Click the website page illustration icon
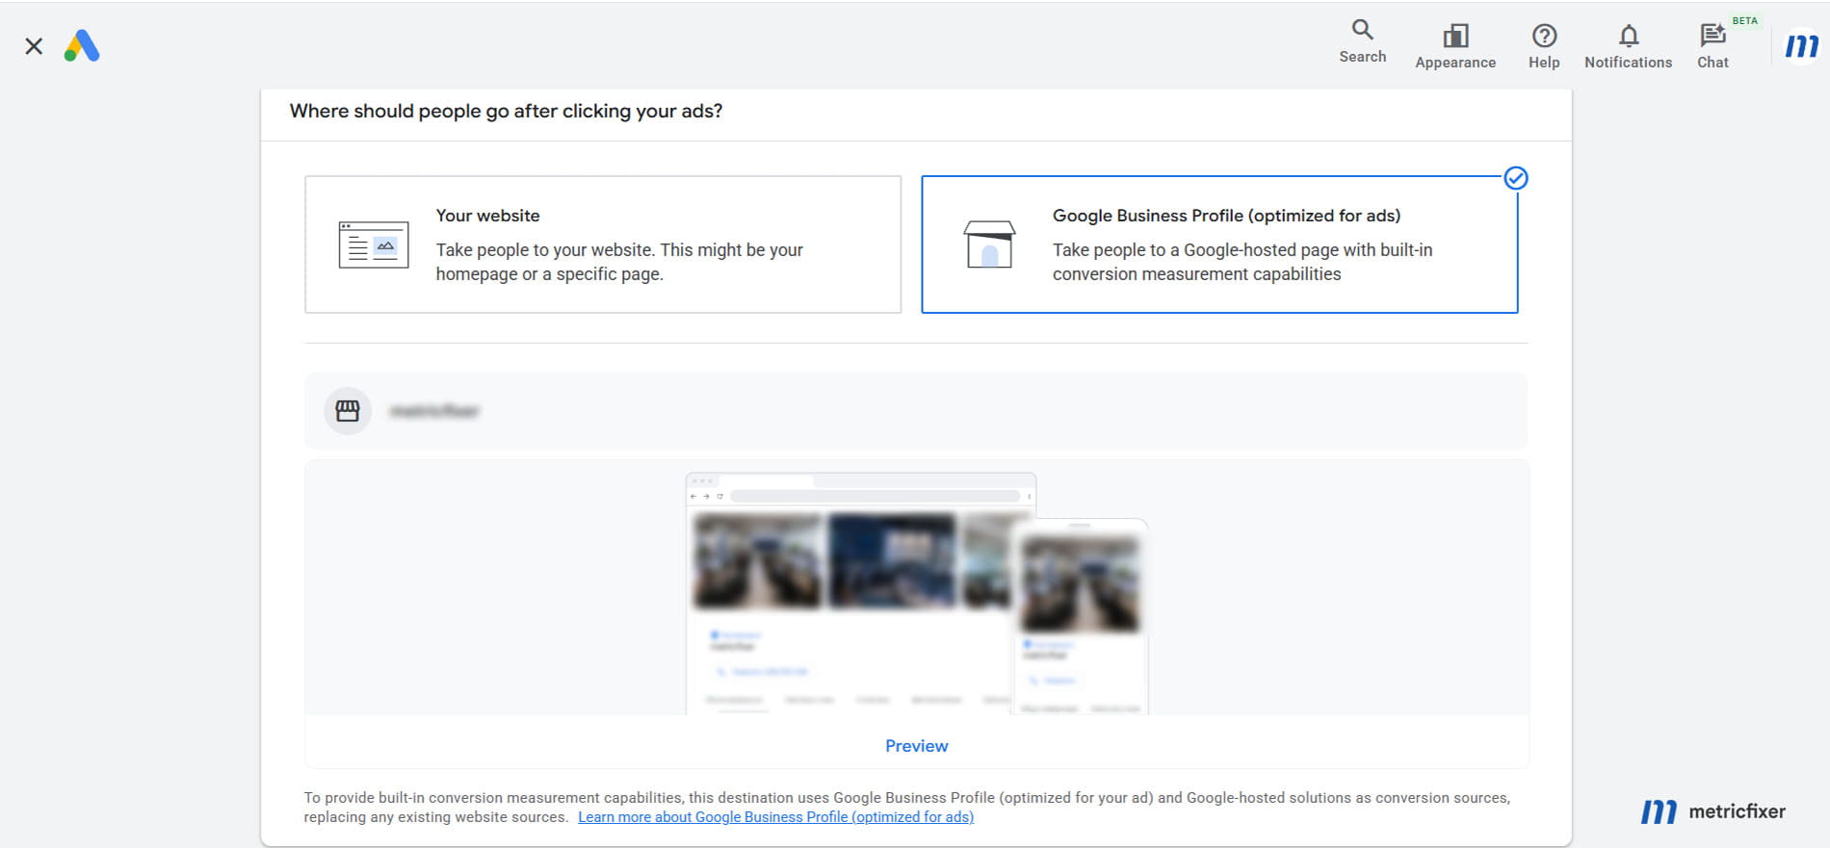Image resolution: width=1830 pixels, height=848 pixels. 374,244
